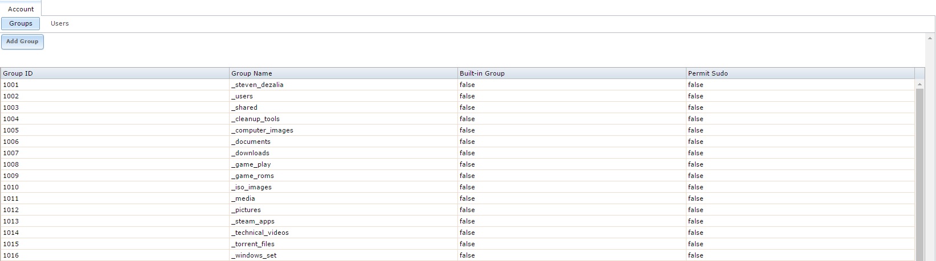Image resolution: width=936 pixels, height=261 pixels.
Task: Select the Groups tab
Action: [21, 23]
